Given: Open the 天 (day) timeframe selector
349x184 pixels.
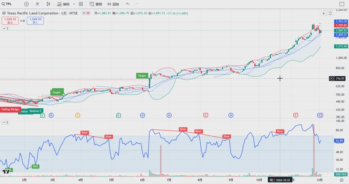Looking at the screenshot, I should (37, 4).
